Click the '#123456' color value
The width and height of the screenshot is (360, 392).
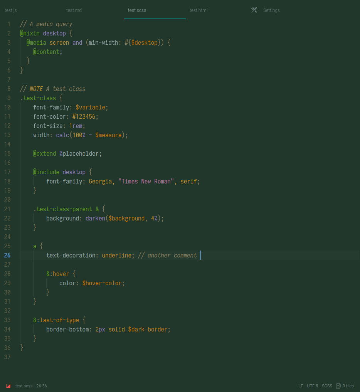click(x=84, y=117)
